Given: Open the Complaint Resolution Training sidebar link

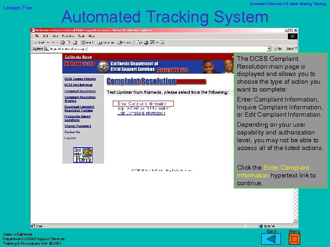Looking at the screenshot, I should (x=80, y=99).
